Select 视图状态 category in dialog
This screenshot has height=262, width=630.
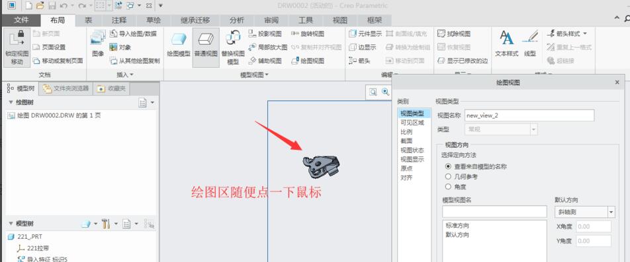click(412, 150)
